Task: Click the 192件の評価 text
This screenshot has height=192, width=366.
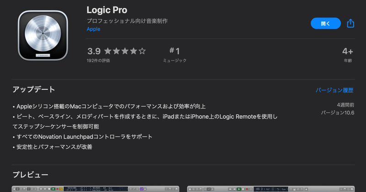Action: [x=98, y=60]
